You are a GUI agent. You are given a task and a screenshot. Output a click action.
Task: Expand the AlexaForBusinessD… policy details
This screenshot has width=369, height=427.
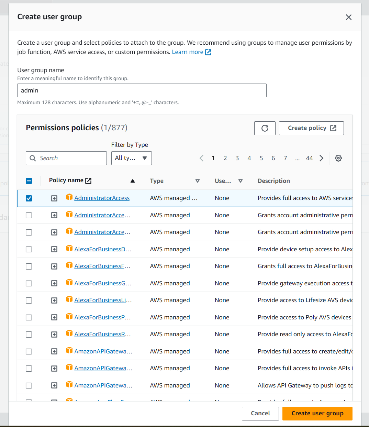54,249
